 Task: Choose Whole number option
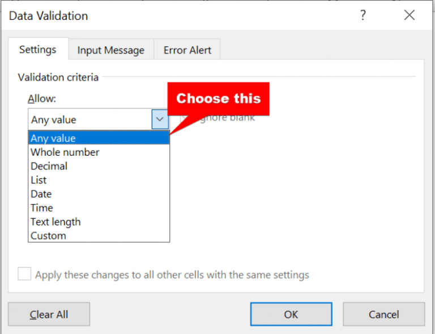pyautogui.click(x=65, y=152)
